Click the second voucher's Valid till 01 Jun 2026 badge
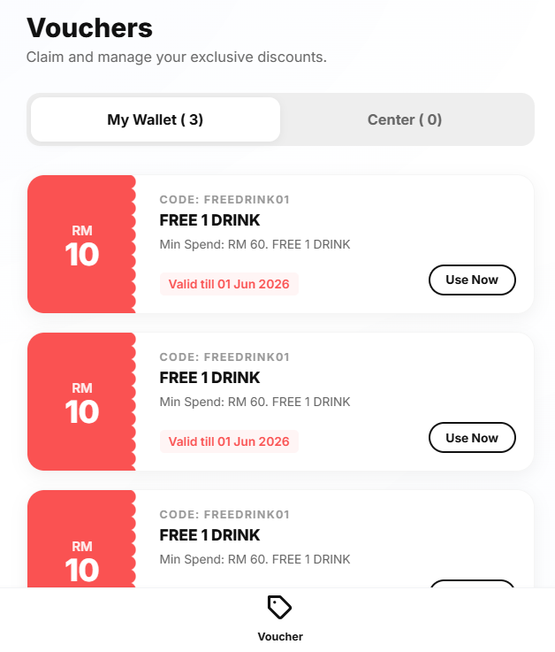The width and height of the screenshot is (555, 652). tap(229, 441)
